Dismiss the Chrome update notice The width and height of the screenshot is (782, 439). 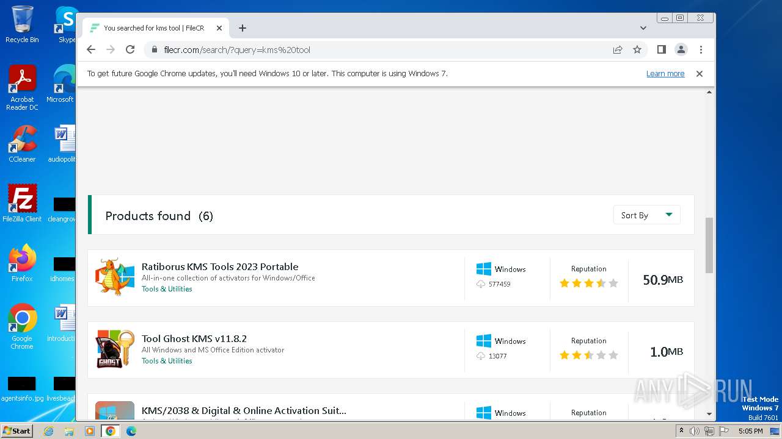click(x=700, y=74)
